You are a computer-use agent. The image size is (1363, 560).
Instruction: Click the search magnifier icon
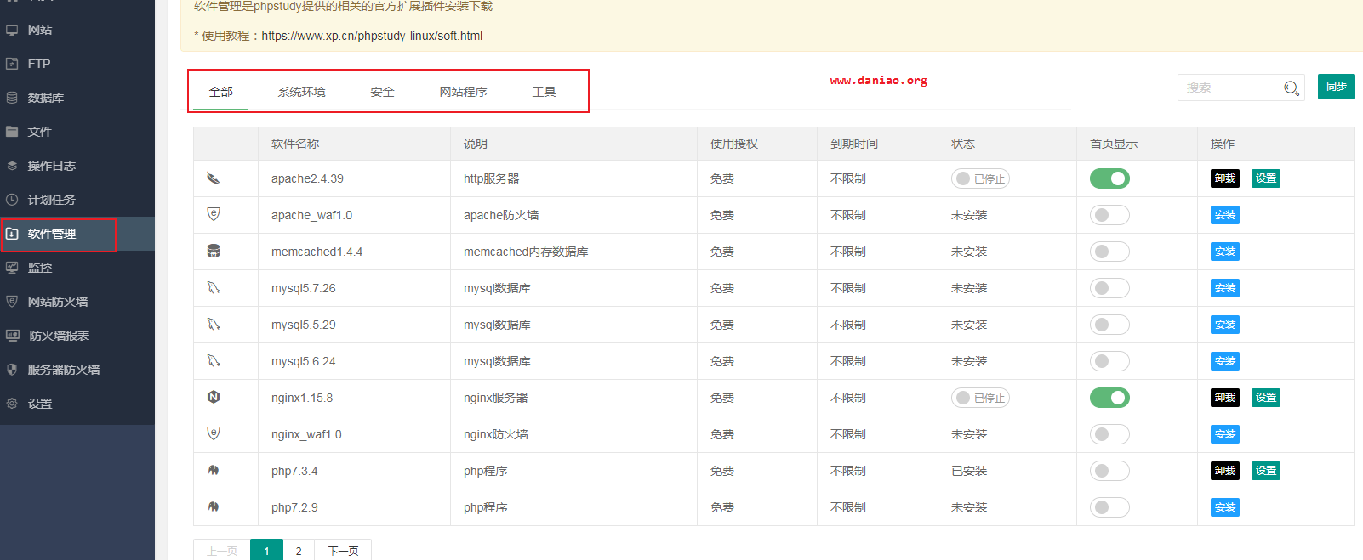(1292, 88)
